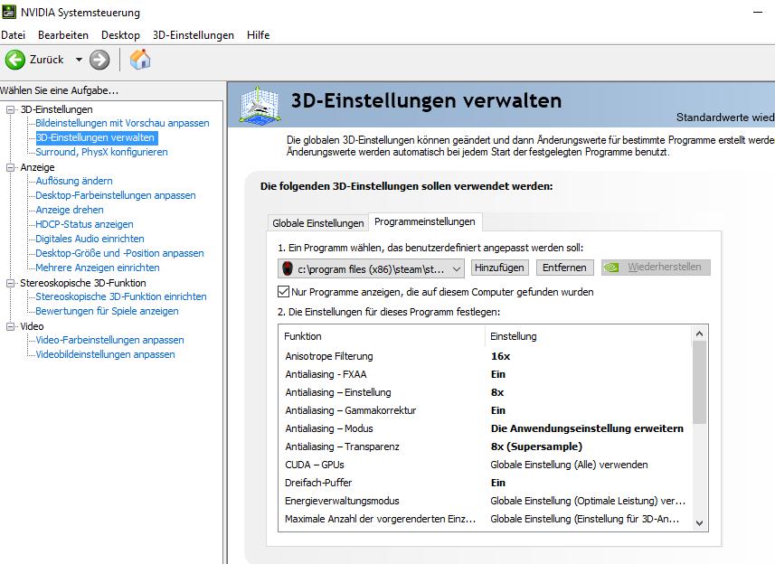Select the Maximale Anzahl der vorgerenderten row
This screenshot has height=564, width=775.
click(x=486, y=519)
